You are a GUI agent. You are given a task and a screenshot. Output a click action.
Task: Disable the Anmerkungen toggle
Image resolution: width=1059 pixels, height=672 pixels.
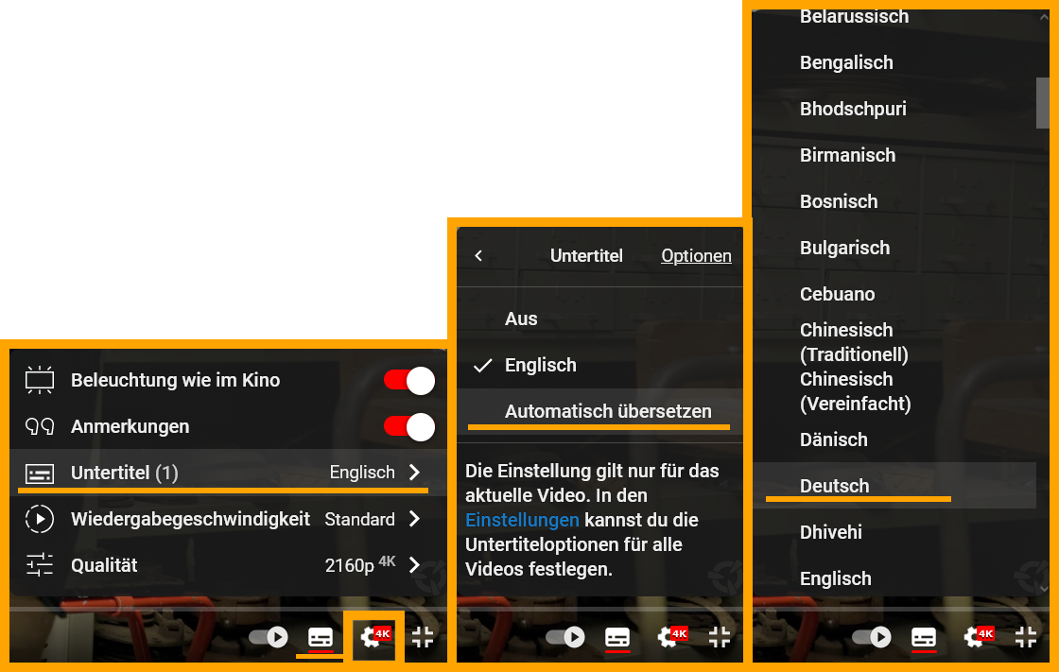pyautogui.click(x=409, y=427)
